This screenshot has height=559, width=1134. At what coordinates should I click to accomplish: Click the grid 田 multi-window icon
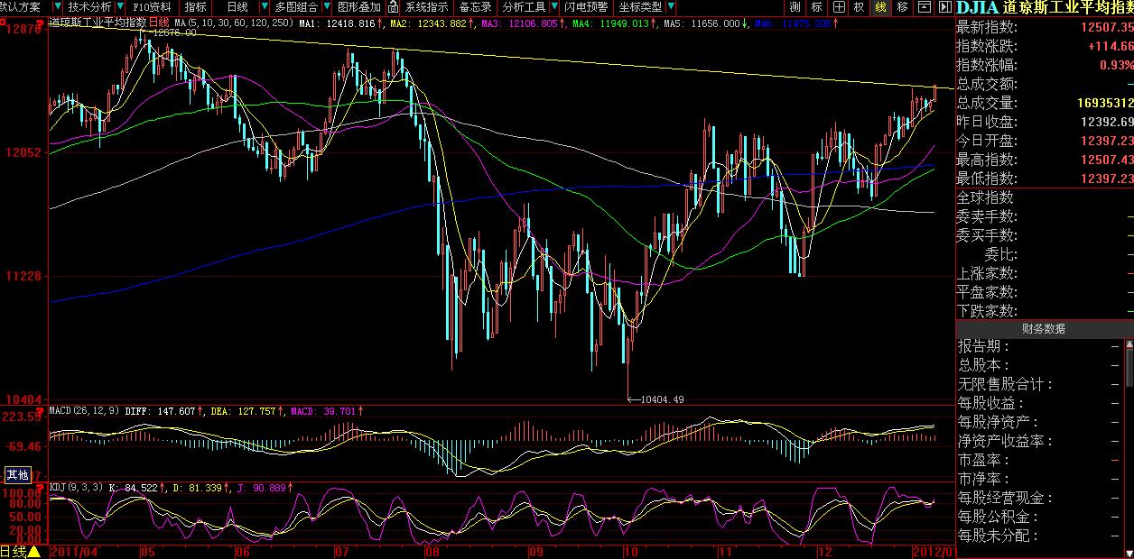[840, 7]
